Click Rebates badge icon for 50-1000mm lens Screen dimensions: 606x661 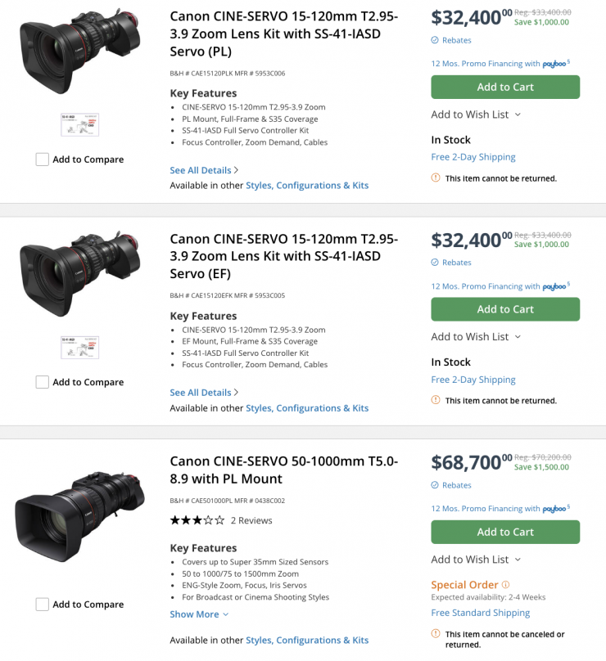click(435, 485)
